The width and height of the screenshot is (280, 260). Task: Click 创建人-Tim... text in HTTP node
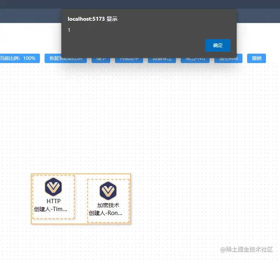pos(50,209)
